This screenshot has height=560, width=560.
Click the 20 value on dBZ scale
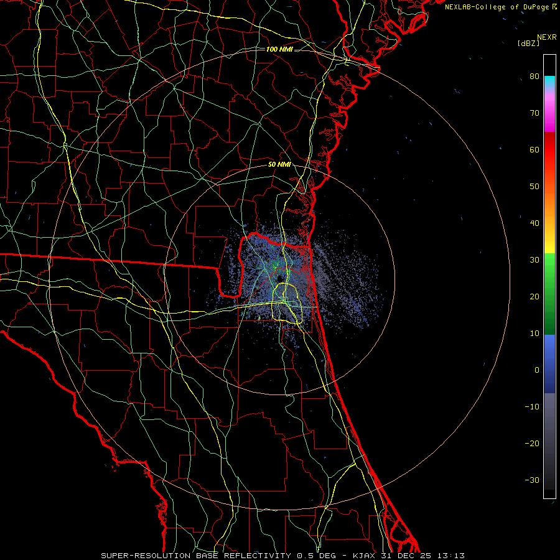pos(534,296)
